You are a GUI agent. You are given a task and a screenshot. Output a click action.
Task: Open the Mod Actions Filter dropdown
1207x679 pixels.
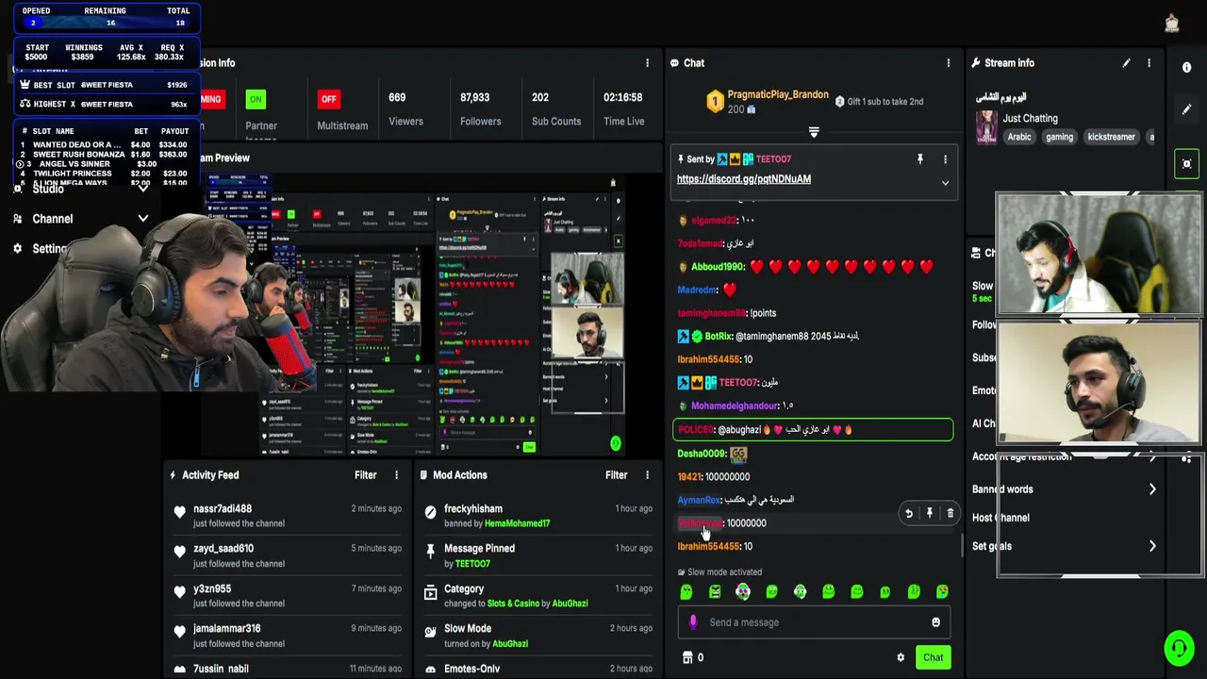[x=617, y=475]
